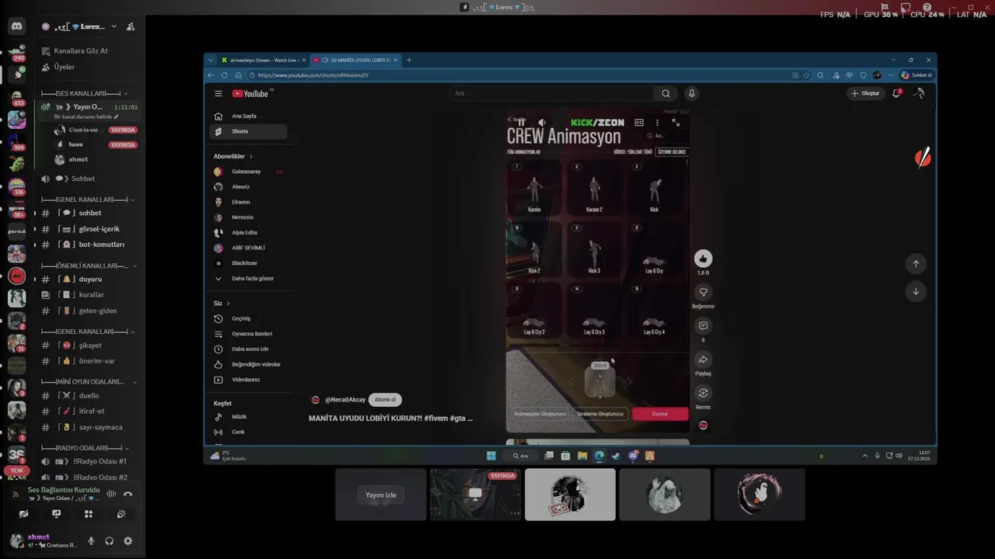The height and width of the screenshot is (559, 995).
Task: Click YouTube voice search microphone in stream
Action: [692, 93]
